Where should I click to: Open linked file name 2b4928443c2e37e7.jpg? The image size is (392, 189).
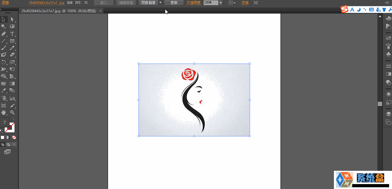[x=46, y=3]
